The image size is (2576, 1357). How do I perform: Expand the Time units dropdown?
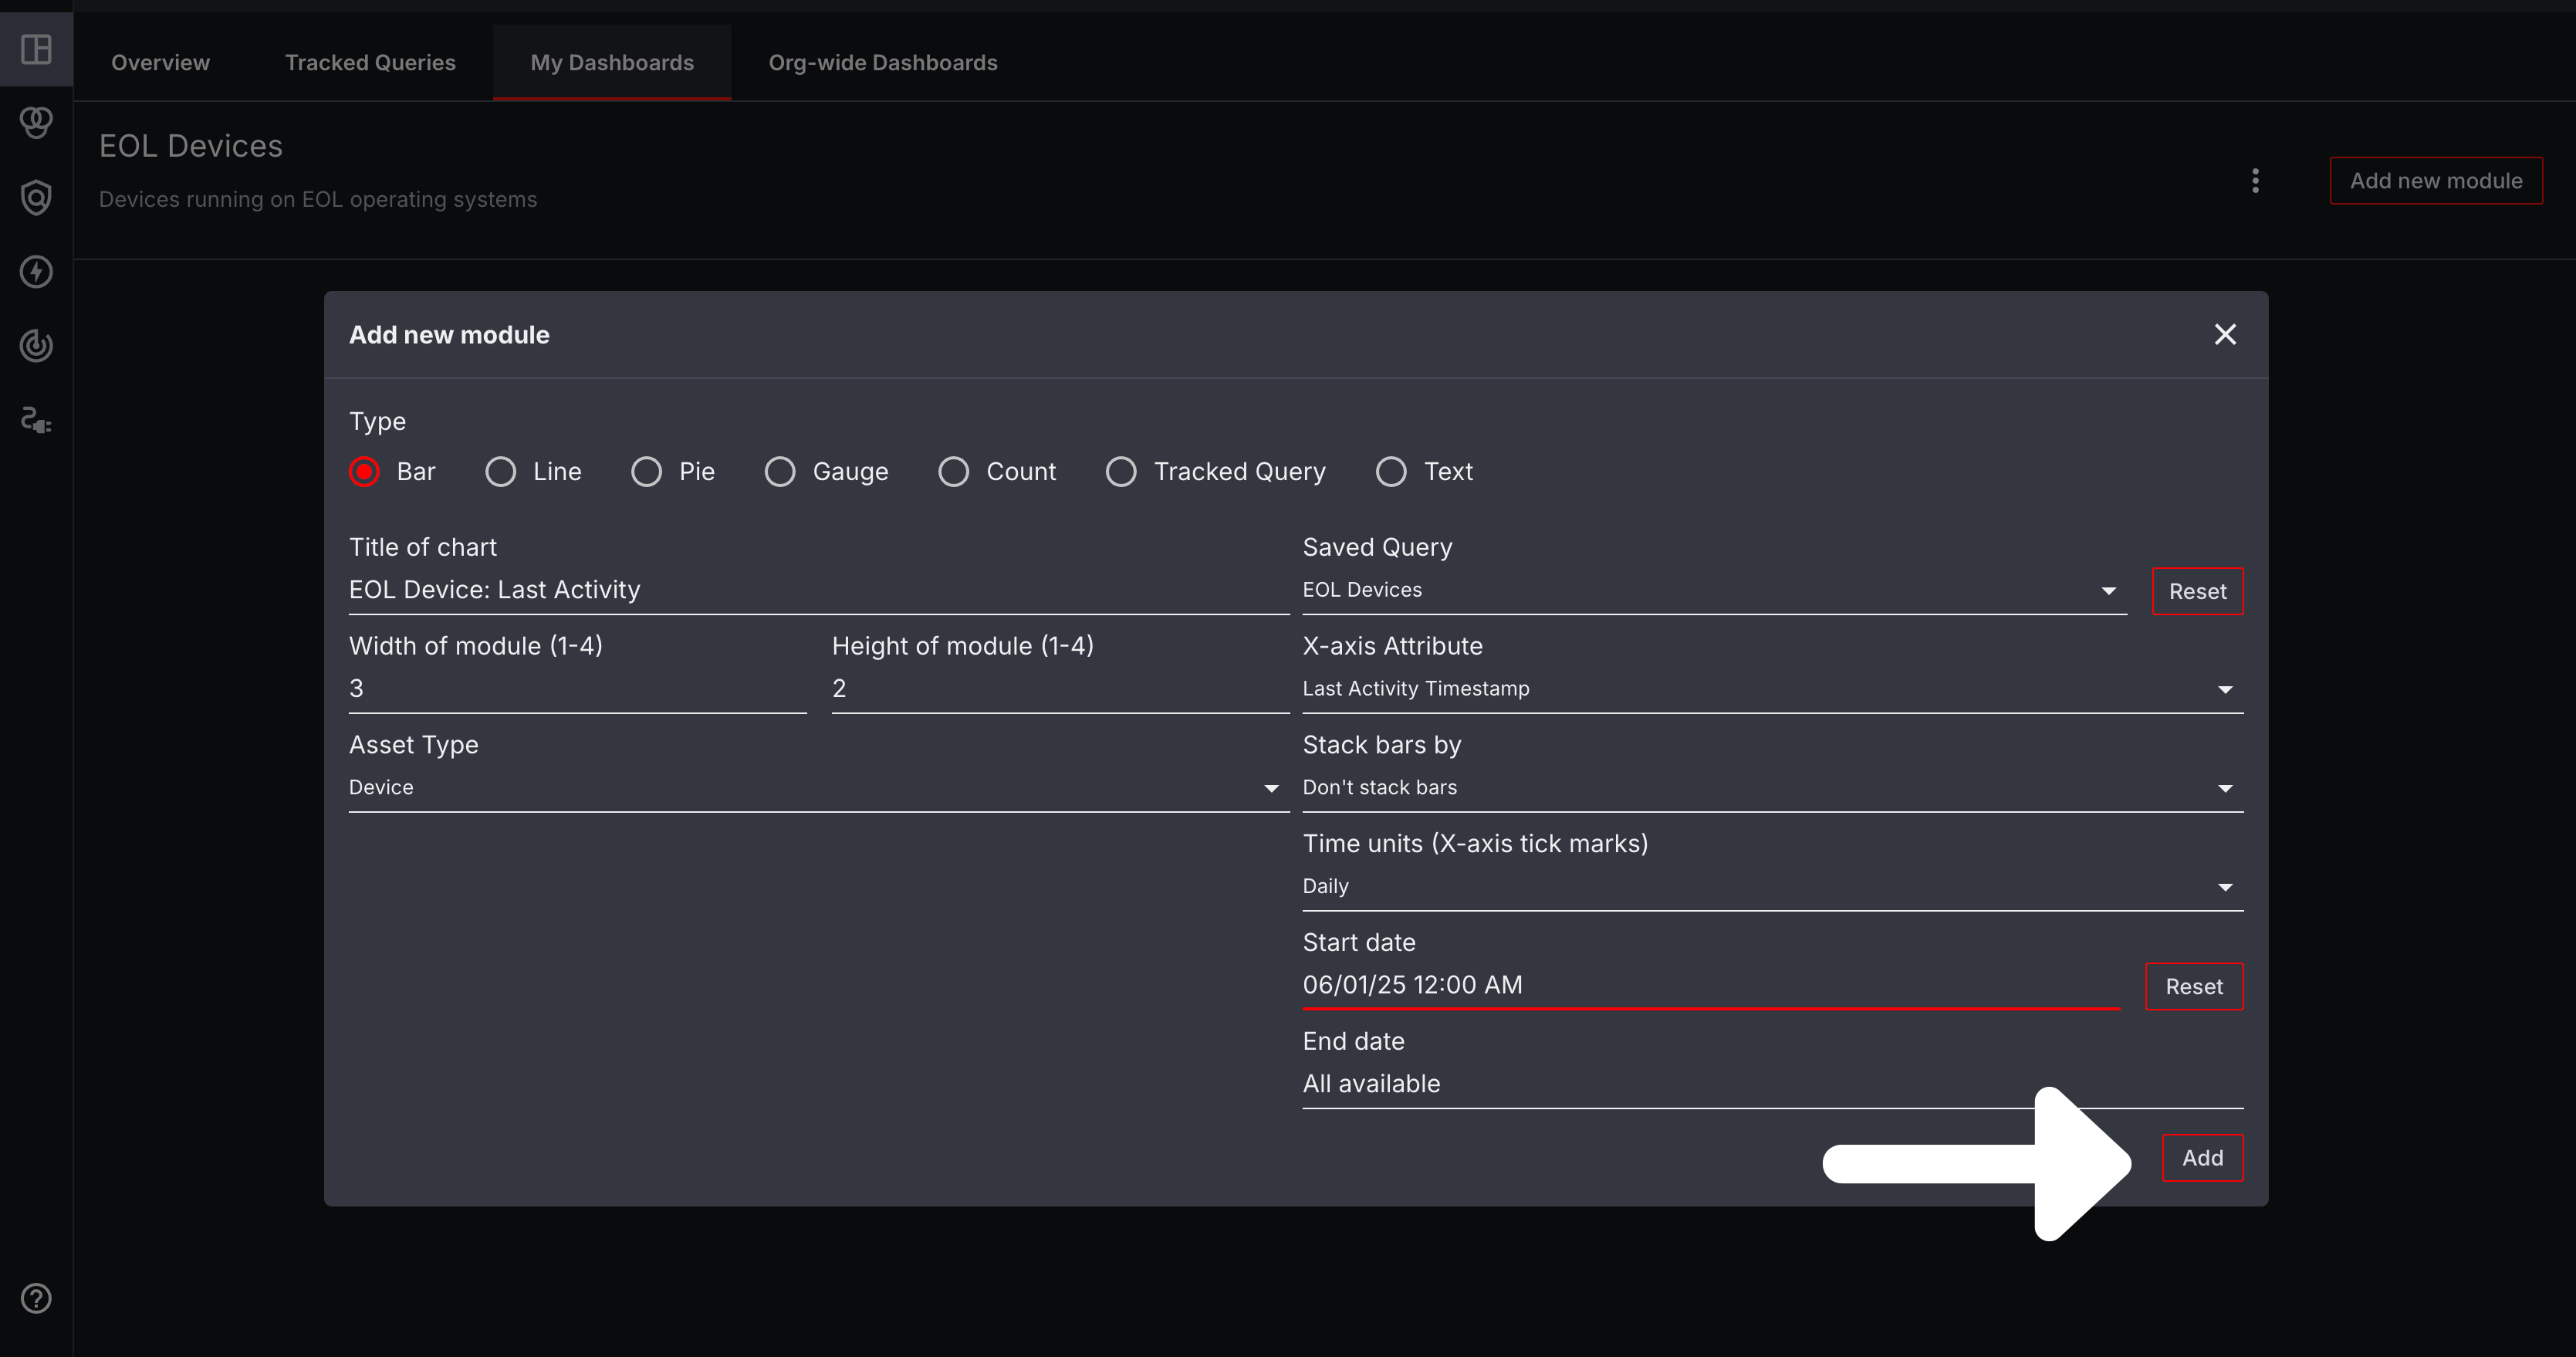(x=1772, y=887)
